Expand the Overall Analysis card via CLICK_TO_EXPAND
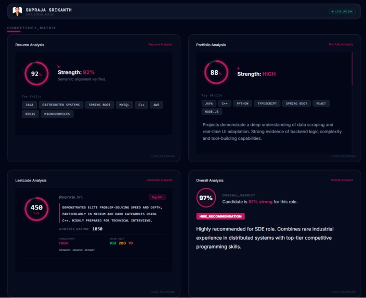366x298 pixels. tap(343, 292)
